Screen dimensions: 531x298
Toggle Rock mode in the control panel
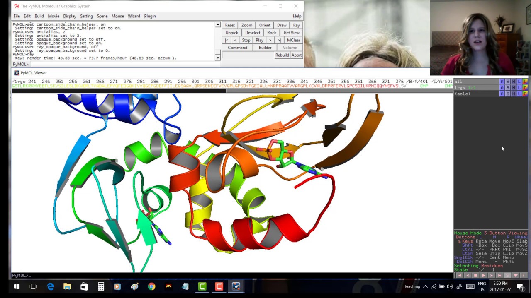tap(272, 33)
